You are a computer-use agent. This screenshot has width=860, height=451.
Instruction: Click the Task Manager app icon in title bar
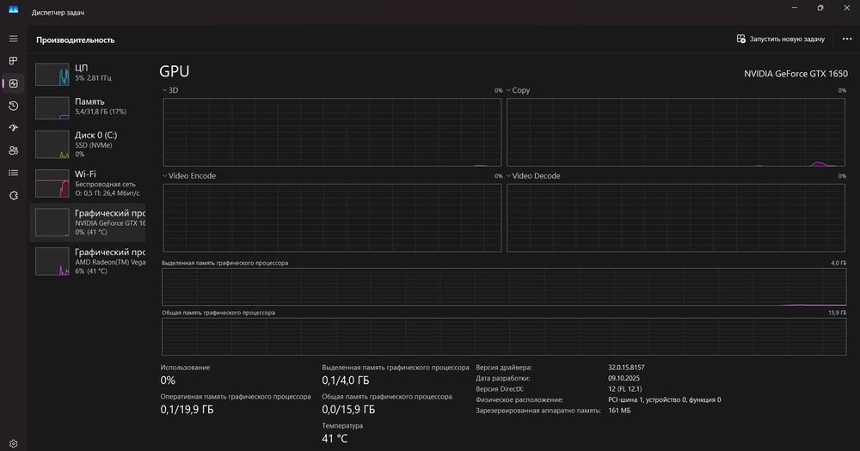pos(13,9)
